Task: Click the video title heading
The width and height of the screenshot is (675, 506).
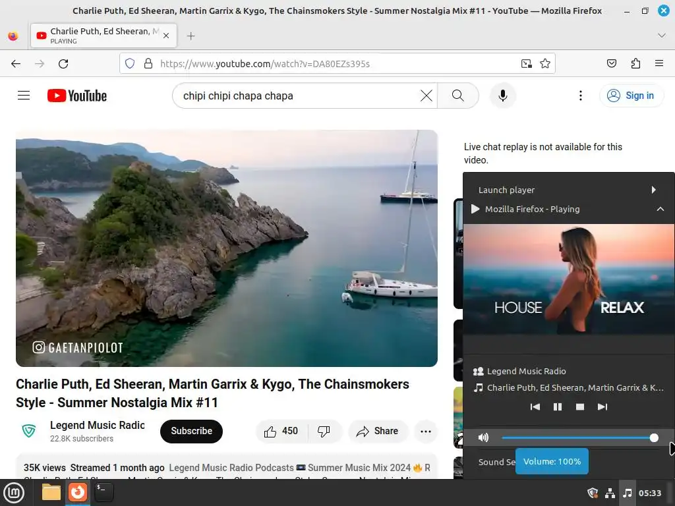Action: 213,393
